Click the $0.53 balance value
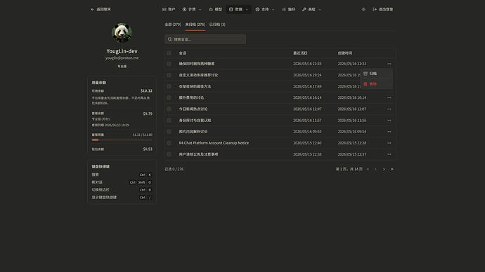Screen dimensions: 485x272 tap(148, 149)
